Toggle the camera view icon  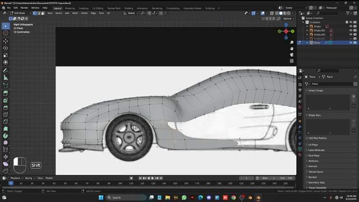pyautogui.click(x=292, y=55)
